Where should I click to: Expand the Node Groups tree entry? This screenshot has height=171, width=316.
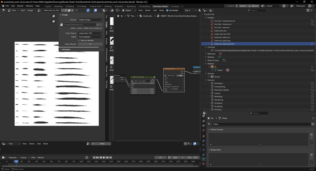(x=205, y=60)
